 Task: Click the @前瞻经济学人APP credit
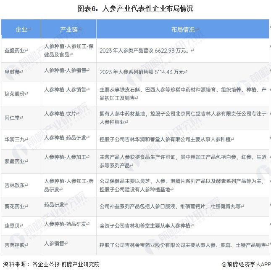[x=246, y=264]
